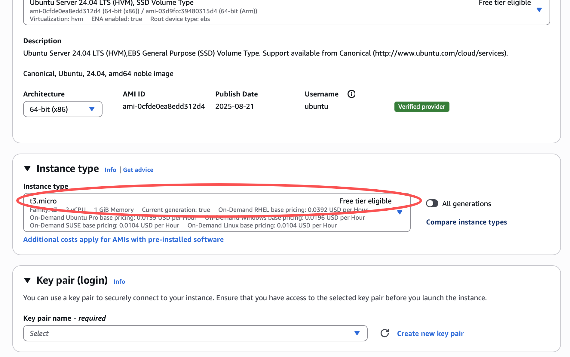Click the Verified provider badge
Viewport: 570px width, 357px height.
click(421, 107)
